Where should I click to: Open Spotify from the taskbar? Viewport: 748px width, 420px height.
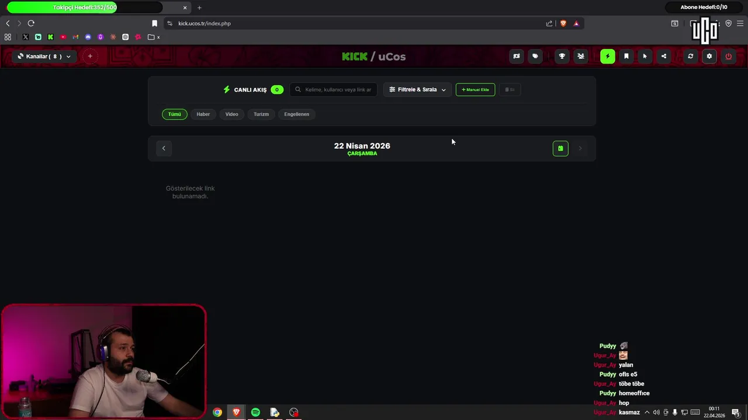pyautogui.click(x=255, y=412)
